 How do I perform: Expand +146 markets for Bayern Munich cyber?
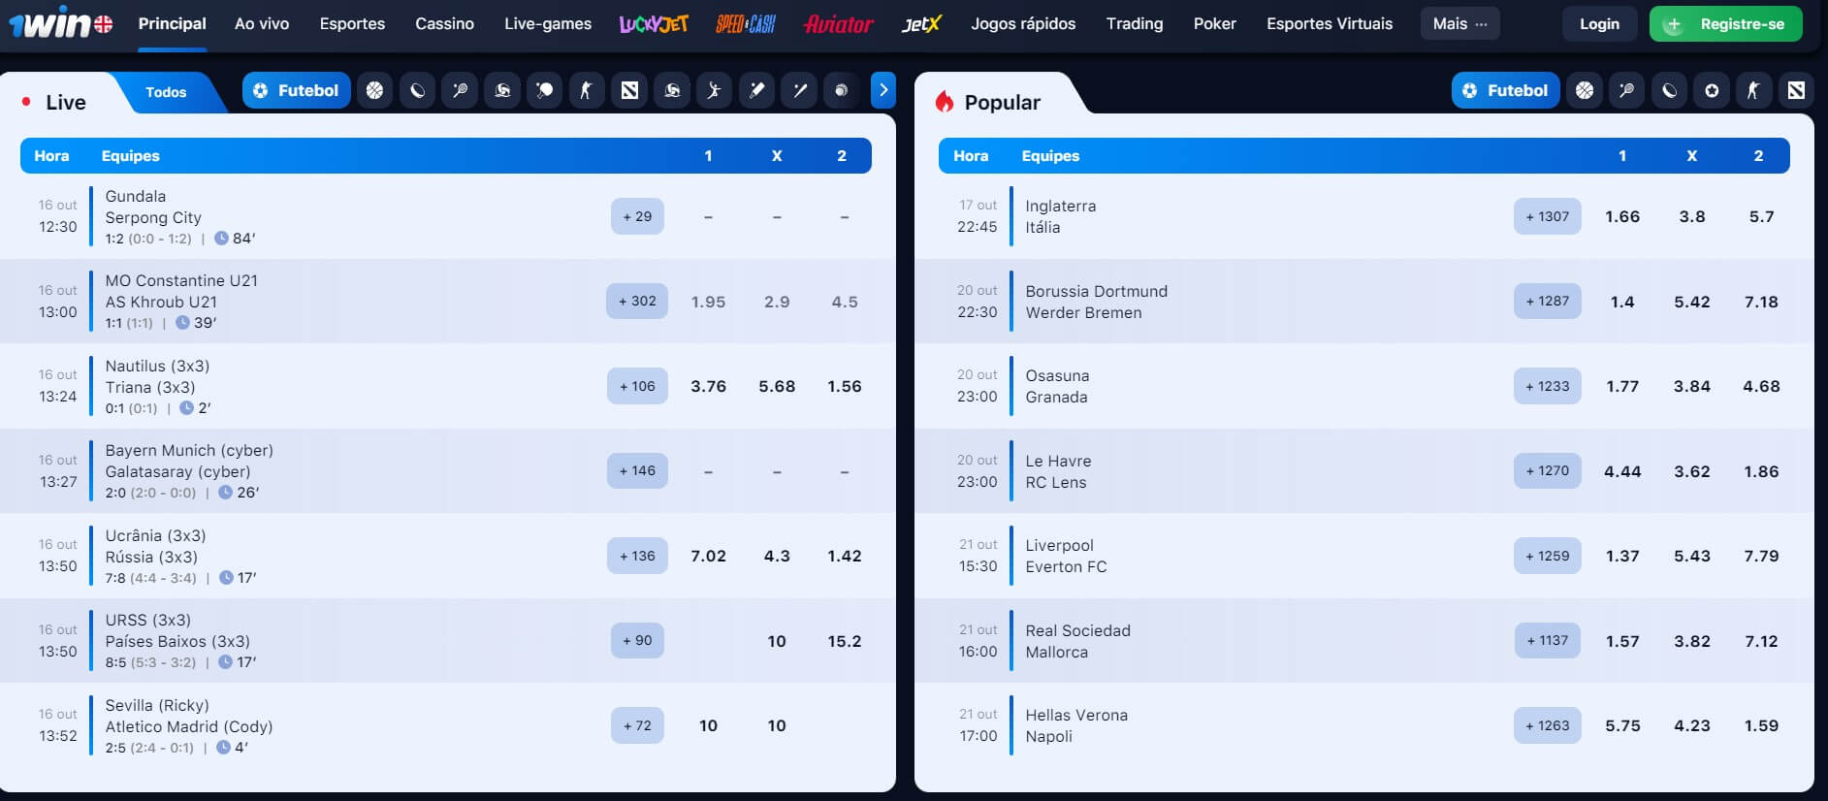click(637, 470)
